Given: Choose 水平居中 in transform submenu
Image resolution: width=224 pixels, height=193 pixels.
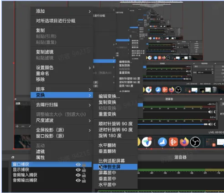Looking at the screenshot, I should (107, 185).
